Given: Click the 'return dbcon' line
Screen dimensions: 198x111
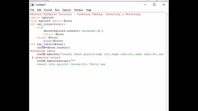Looking at the screenshot, I should coord(54,34).
